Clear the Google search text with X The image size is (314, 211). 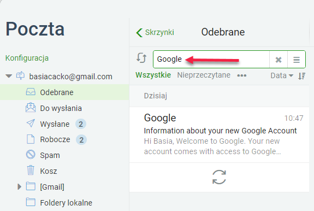pos(279,60)
